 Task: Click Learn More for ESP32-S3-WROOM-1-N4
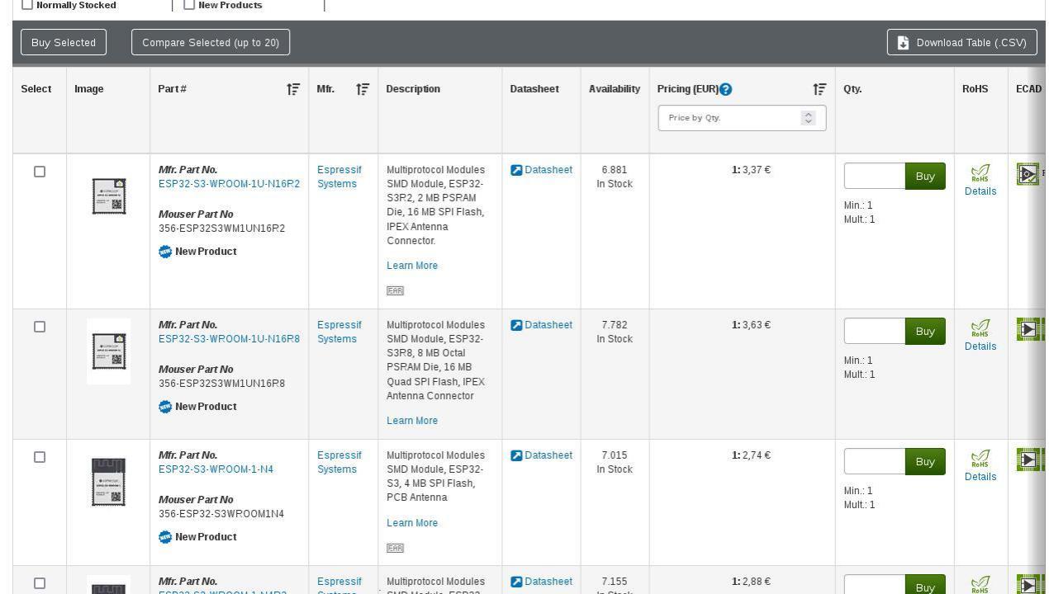coord(412,523)
